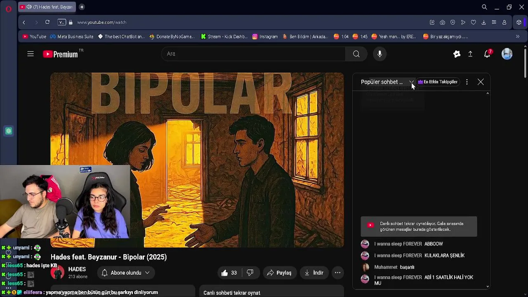Screen dimensions: 528x297
Task: Close the live chat replay panel
Action: [x=481, y=82]
